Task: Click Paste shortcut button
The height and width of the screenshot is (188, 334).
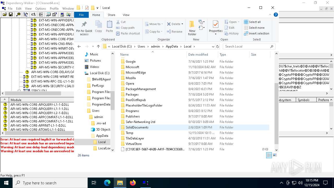Action: (x=128, y=33)
